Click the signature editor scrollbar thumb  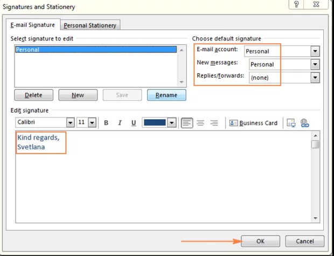315,144
